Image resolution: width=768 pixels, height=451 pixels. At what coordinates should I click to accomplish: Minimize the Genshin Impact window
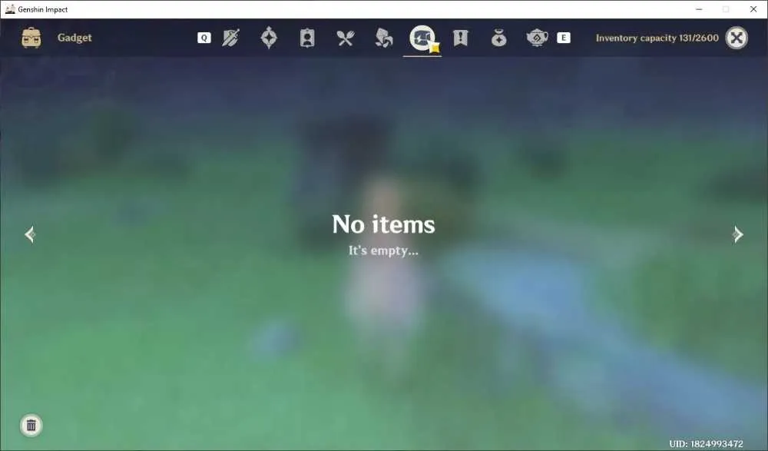pyautogui.click(x=699, y=9)
